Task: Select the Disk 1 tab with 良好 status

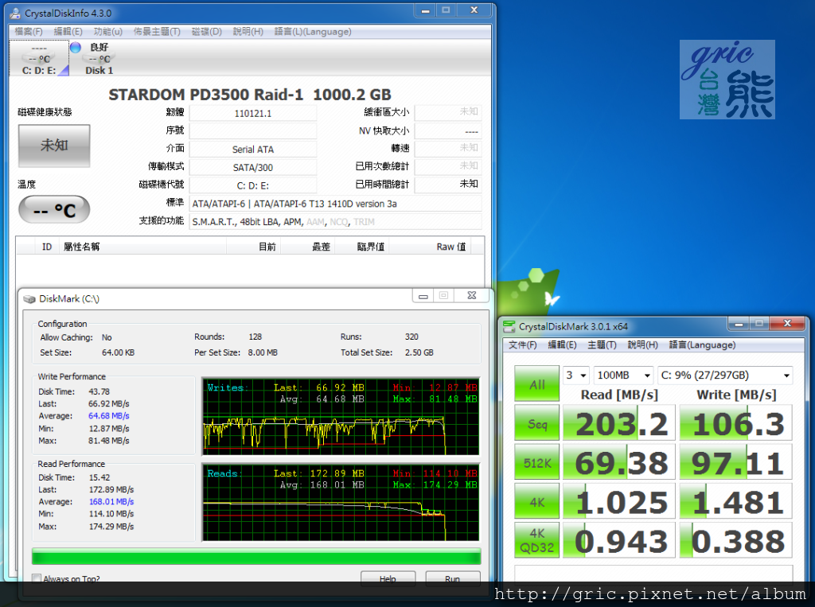Action: coord(99,58)
